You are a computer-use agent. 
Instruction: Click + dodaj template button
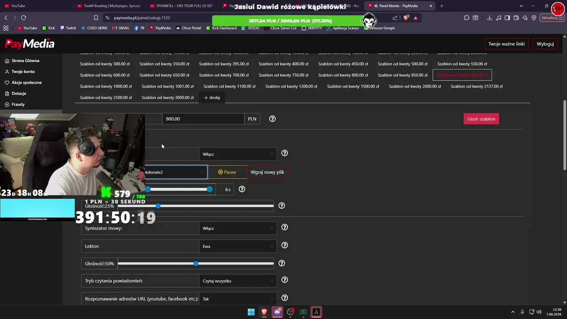click(212, 97)
